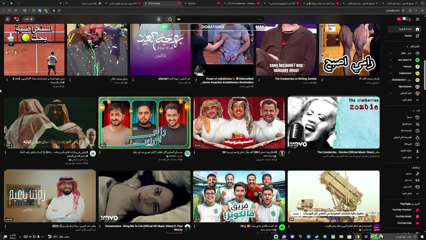This screenshot has width=426, height=240.
Task: Open the YouTube Music link
Action: tap(405, 216)
